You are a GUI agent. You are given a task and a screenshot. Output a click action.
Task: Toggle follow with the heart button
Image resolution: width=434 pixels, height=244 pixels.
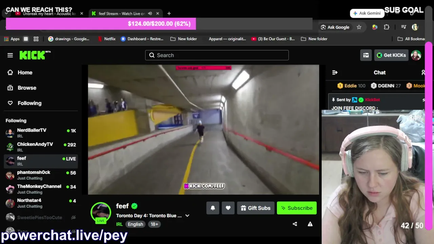(228, 208)
